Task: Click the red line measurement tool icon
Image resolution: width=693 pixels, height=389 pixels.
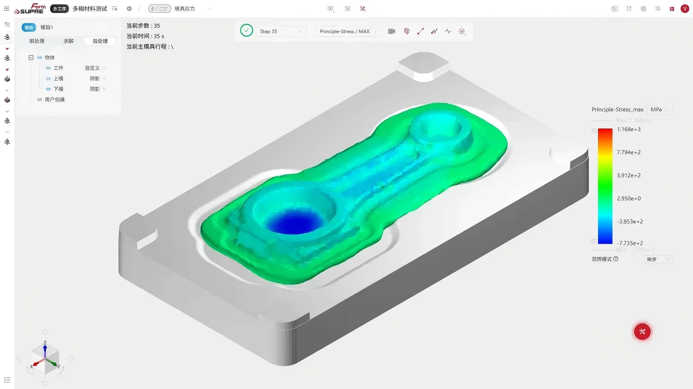Action: point(421,31)
